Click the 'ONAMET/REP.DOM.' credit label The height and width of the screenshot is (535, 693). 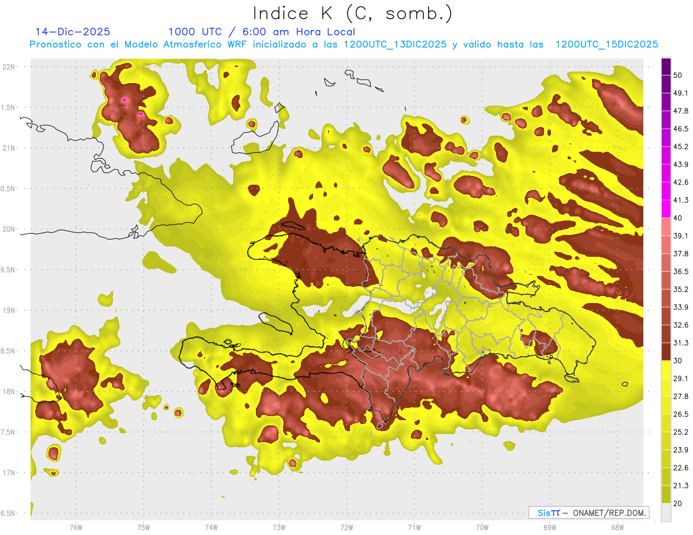(x=609, y=512)
